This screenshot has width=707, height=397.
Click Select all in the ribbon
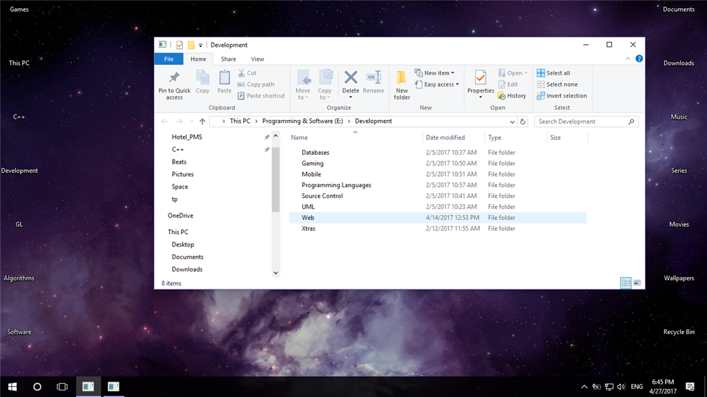(553, 72)
